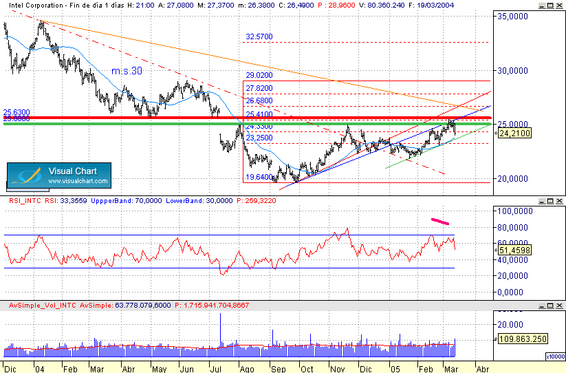Select the 27.8200 level label

pyautogui.click(x=259, y=88)
